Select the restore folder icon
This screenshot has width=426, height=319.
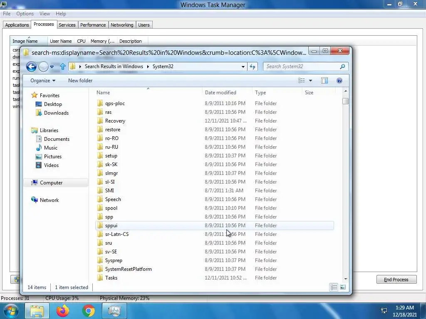point(100,130)
